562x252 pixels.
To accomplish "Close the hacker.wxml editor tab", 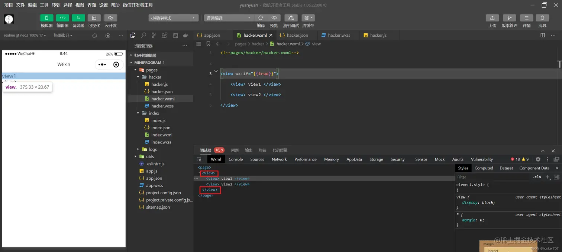I will 271,35.
